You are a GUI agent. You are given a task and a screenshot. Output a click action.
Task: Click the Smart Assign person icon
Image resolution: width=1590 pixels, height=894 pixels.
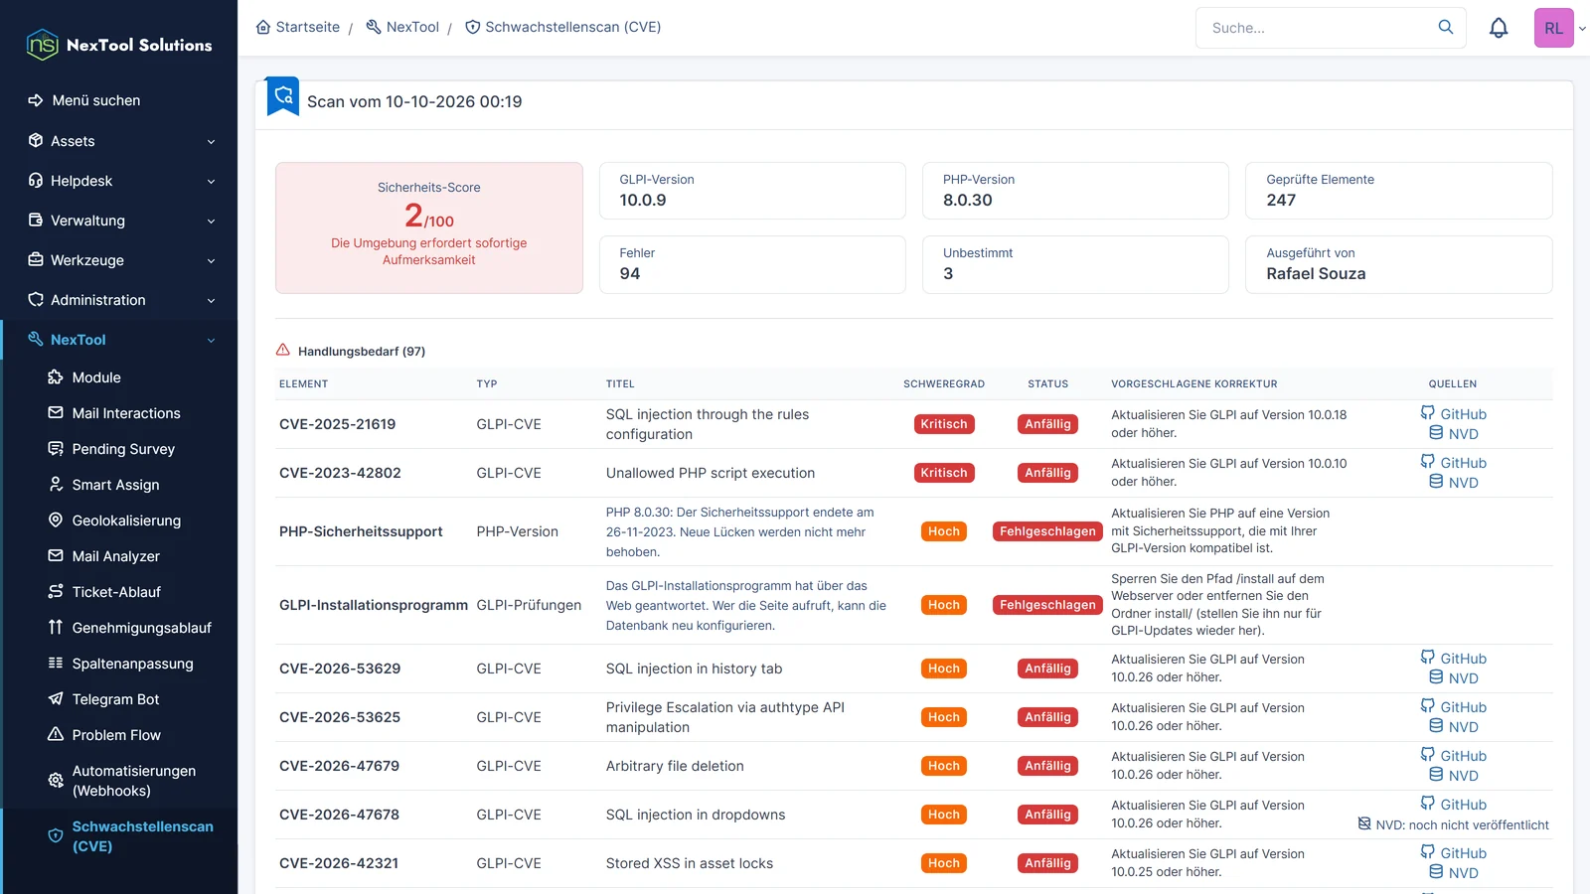click(x=56, y=485)
